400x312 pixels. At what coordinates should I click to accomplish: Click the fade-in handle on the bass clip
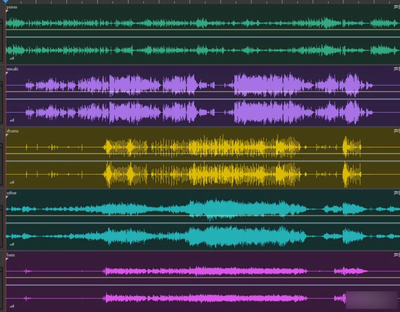(7, 259)
